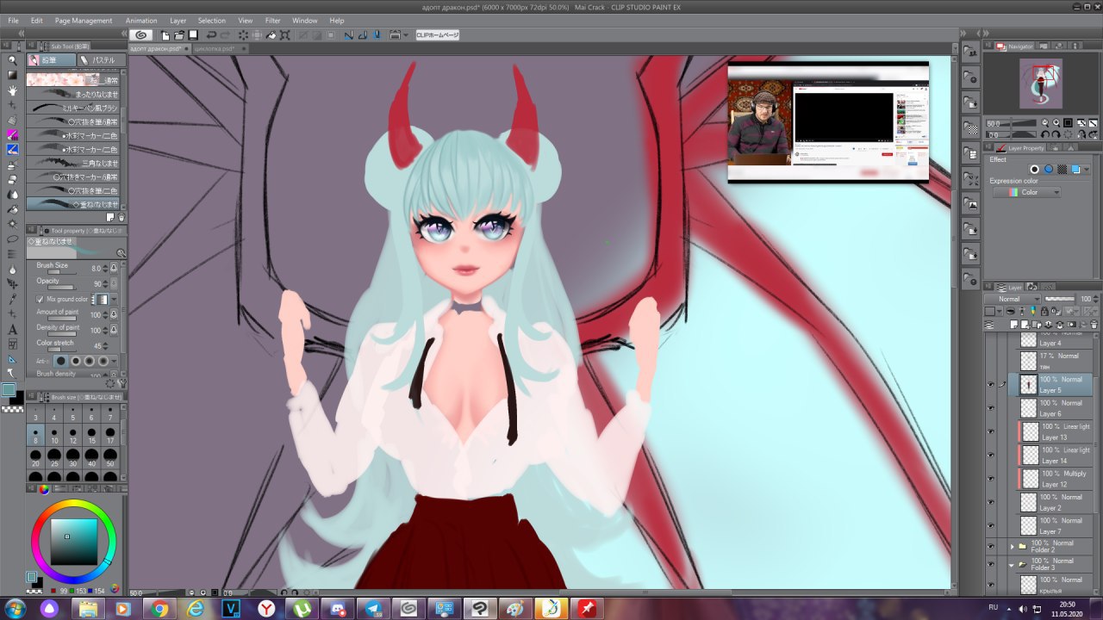Image resolution: width=1103 pixels, height=620 pixels.
Task: Open the layer blend mode Normal dropdown
Action: [x=1013, y=299]
